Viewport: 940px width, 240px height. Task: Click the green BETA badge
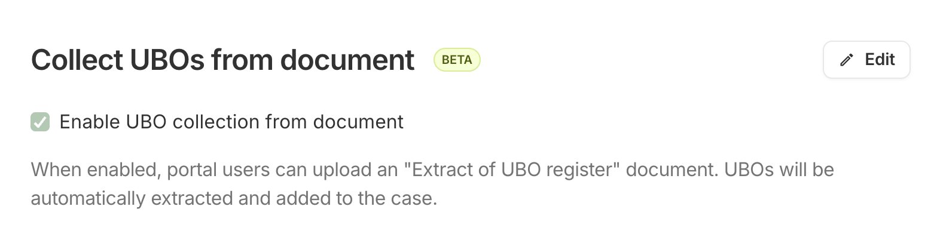pos(457,60)
